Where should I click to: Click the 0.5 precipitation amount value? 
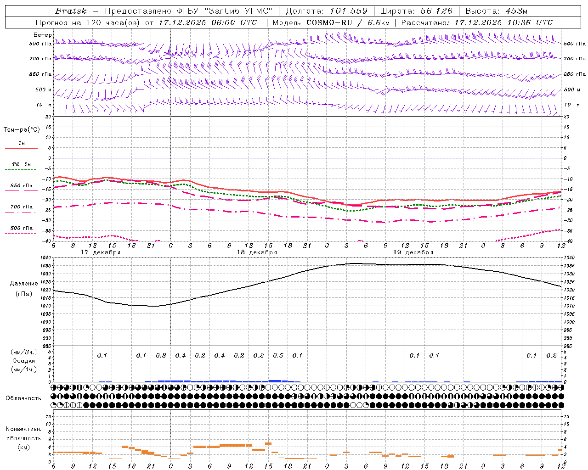pyautogui.click(x=278, y=355)
